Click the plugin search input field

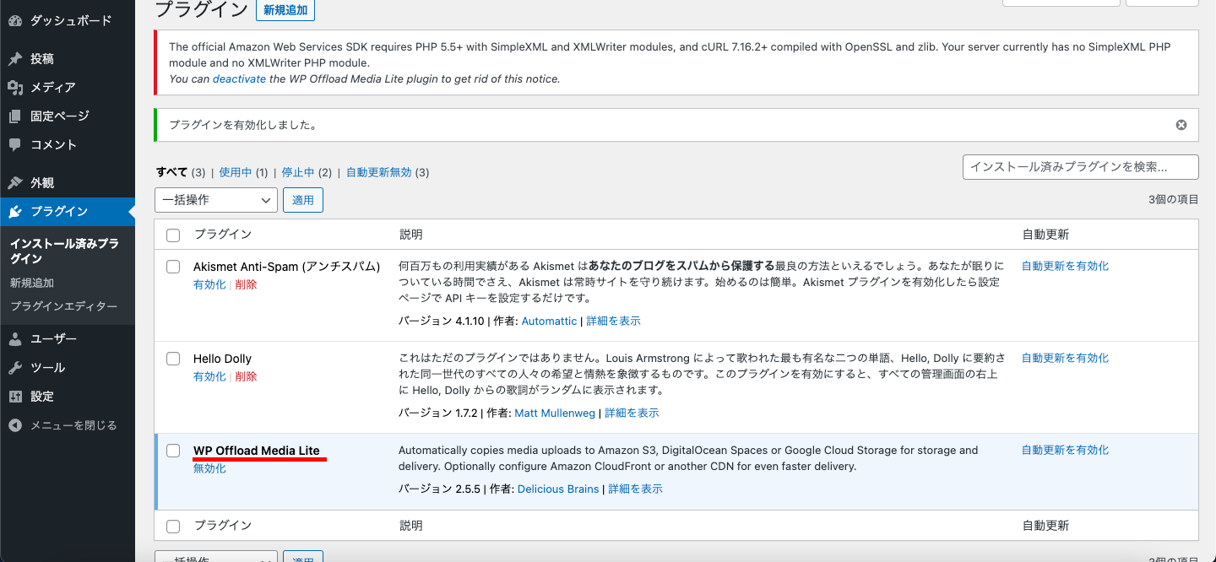click(x=1081, y=167)
